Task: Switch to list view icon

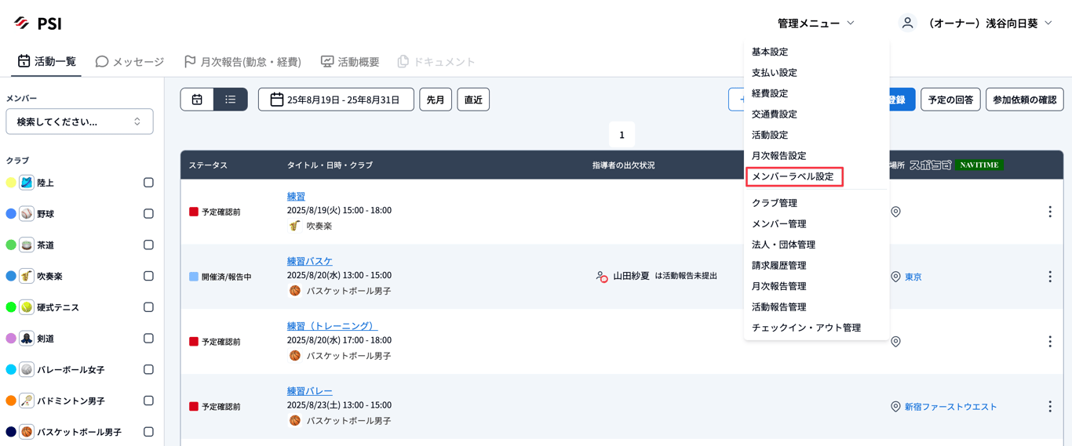Action: [230, 100]
